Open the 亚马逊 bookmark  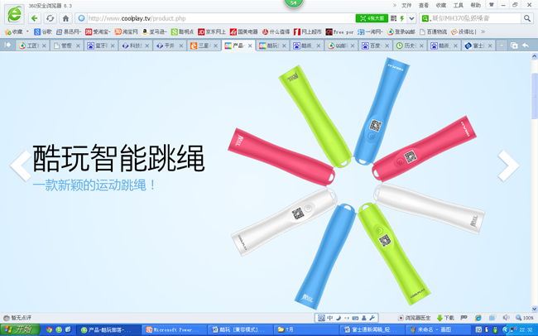point(155,31)
